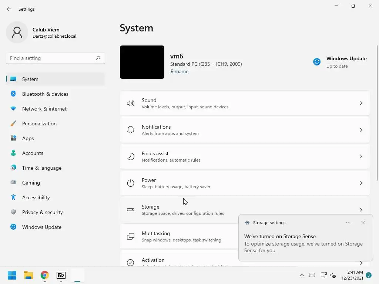Click the Activation checkmark icon

click(131, 263)
